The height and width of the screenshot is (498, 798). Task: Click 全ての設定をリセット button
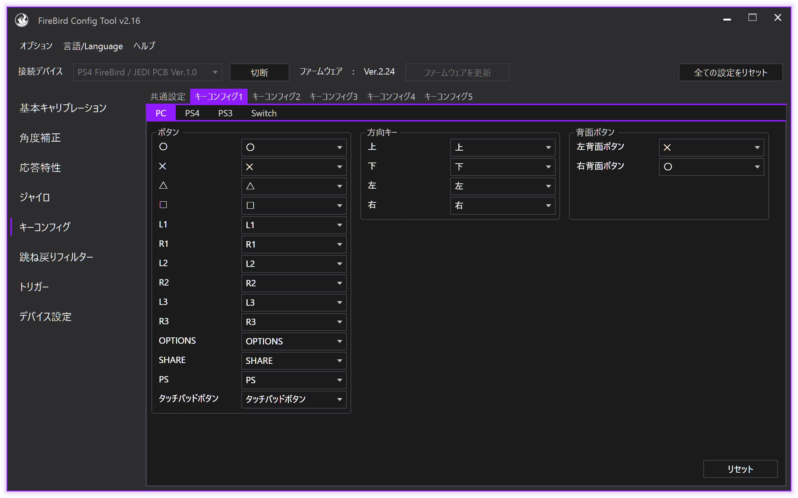tap(730, 72)
